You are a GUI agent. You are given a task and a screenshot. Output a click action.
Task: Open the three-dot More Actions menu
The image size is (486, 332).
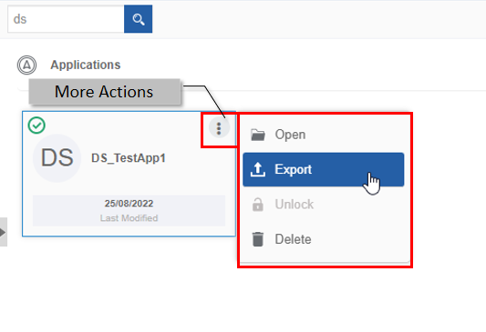pyautogui.click(x=219, y=128)
